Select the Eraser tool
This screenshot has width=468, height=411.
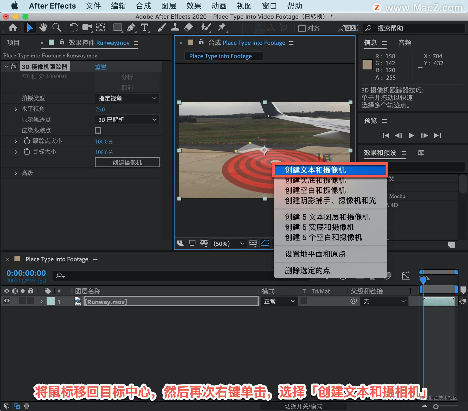click(189, 28)
